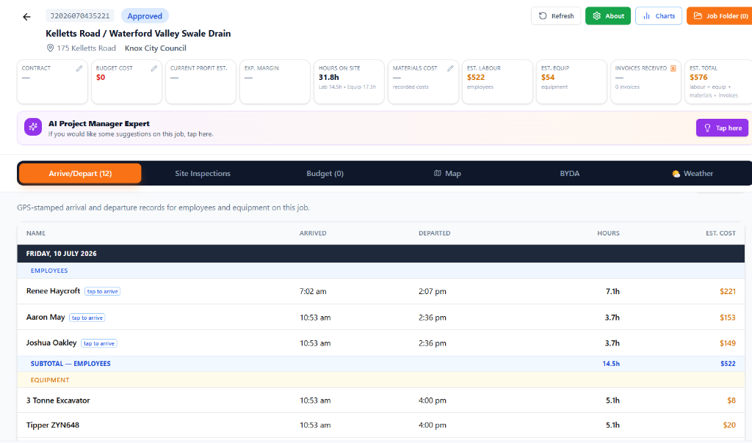
Task: Click the Invoices Received orange icon
Action: point(673,68)
